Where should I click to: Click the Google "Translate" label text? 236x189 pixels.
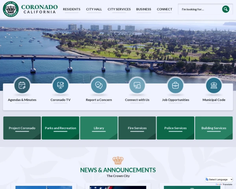(x=227, y=184)
